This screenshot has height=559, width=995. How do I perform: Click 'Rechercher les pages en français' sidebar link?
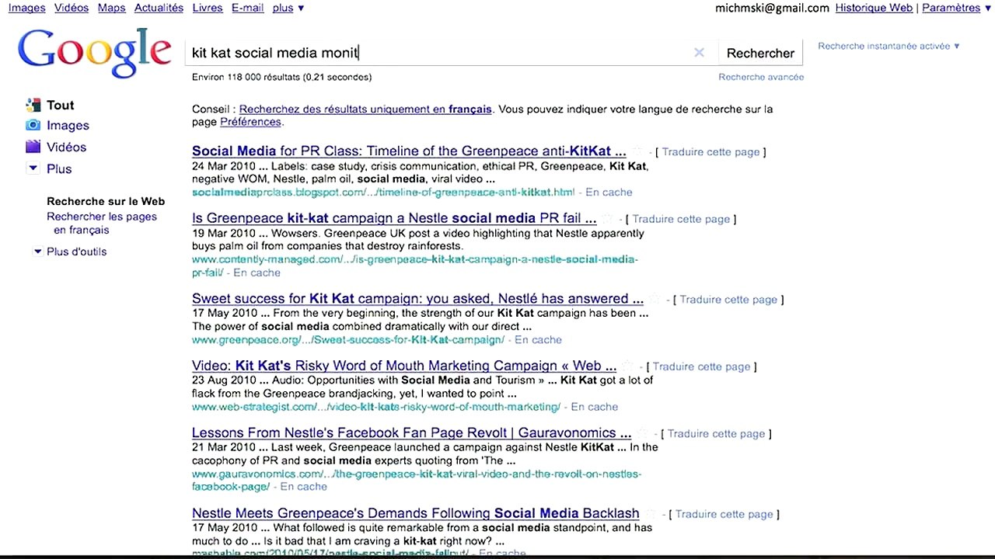(x=102, y=224)
